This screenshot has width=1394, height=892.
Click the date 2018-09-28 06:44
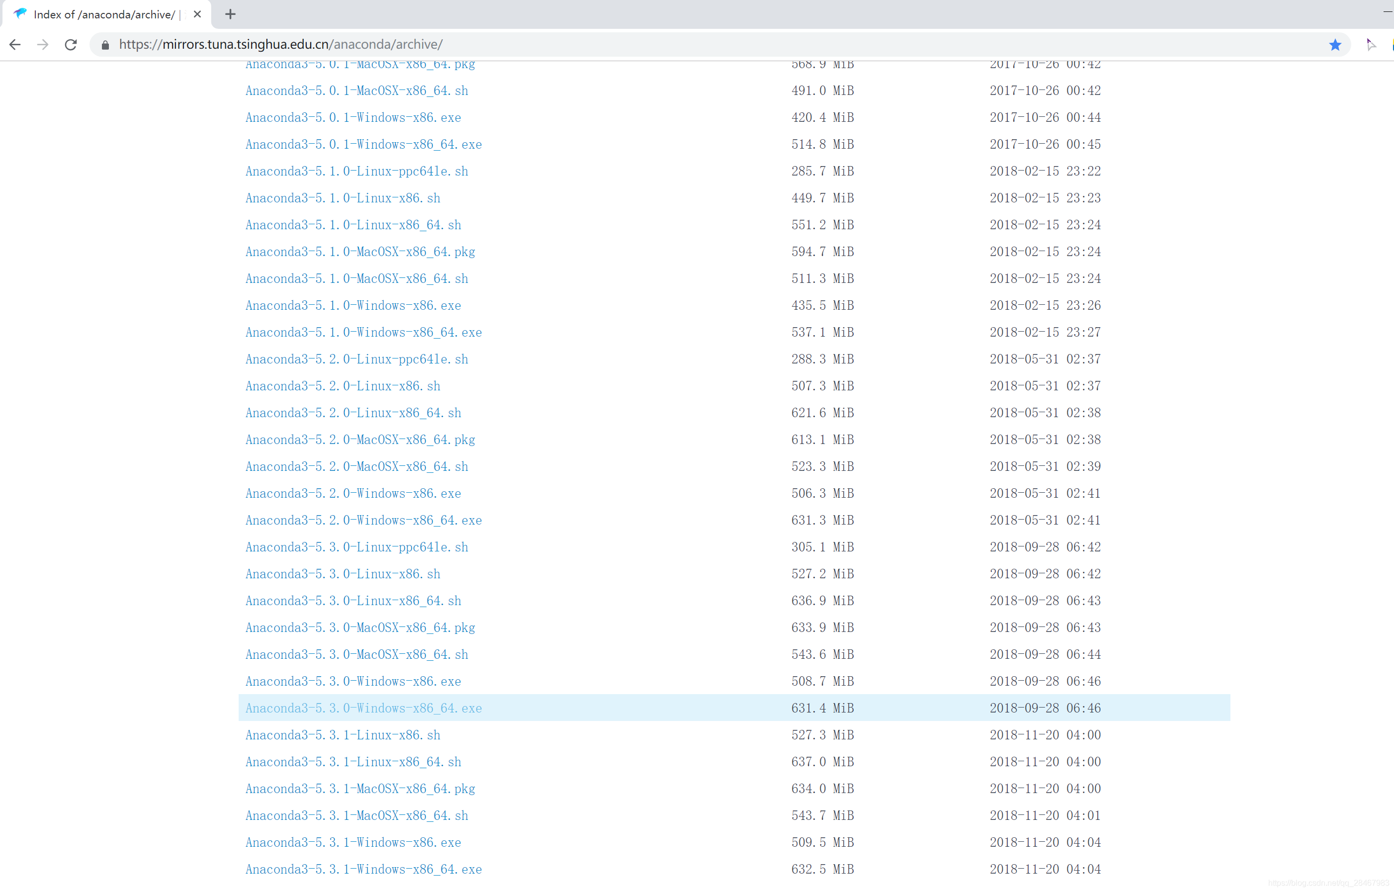(x=1045, y=654)
